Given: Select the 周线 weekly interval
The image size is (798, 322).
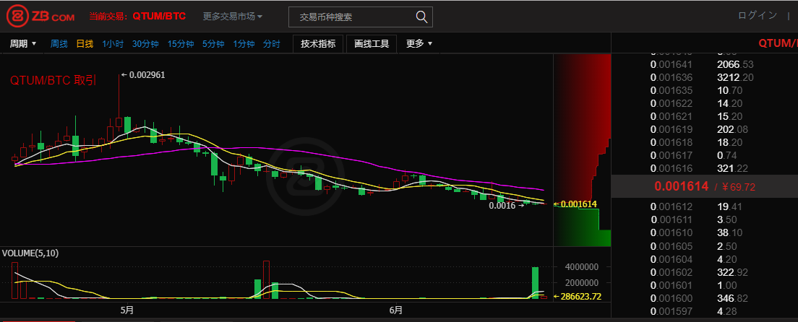Looking at the screenshot, I should (x=59, y=44).
